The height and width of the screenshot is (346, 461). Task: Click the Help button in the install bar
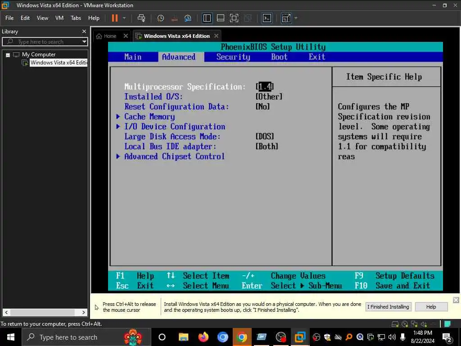pos(431,306)
